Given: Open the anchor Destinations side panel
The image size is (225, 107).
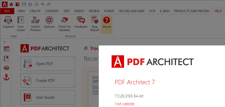Looking at the screenshot, I should [x=6, y=77].
